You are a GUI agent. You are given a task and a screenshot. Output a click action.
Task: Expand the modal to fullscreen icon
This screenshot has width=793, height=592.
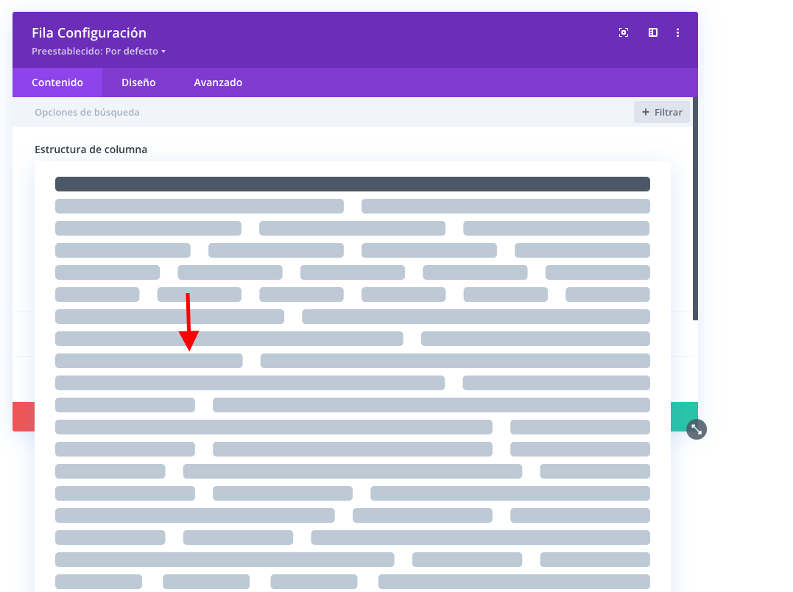(624, 33)
